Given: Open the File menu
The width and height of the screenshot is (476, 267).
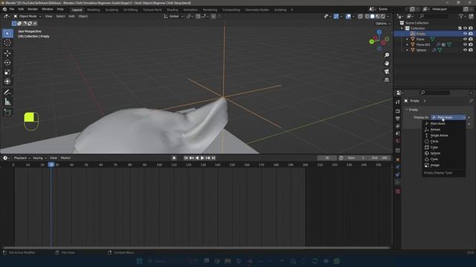Looking at the screenshot, I should [12, 10].
